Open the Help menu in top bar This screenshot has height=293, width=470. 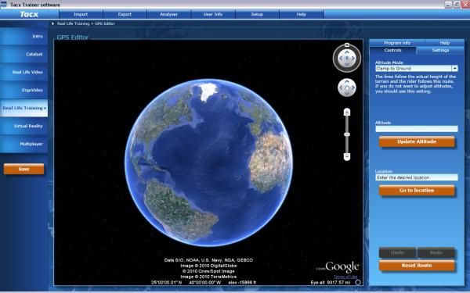click(x=302, y=14)
